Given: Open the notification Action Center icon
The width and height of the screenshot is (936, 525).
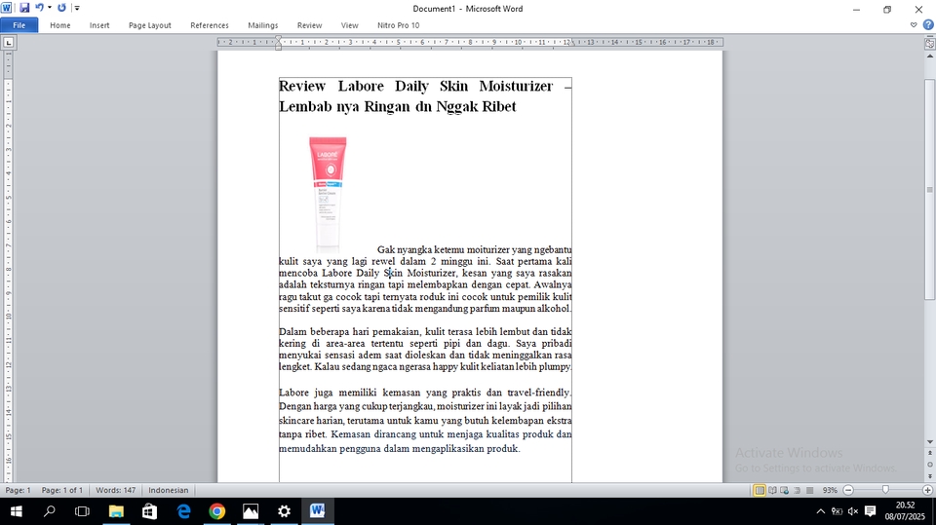Looking at the screenshot, I should [x=871, y=511].
